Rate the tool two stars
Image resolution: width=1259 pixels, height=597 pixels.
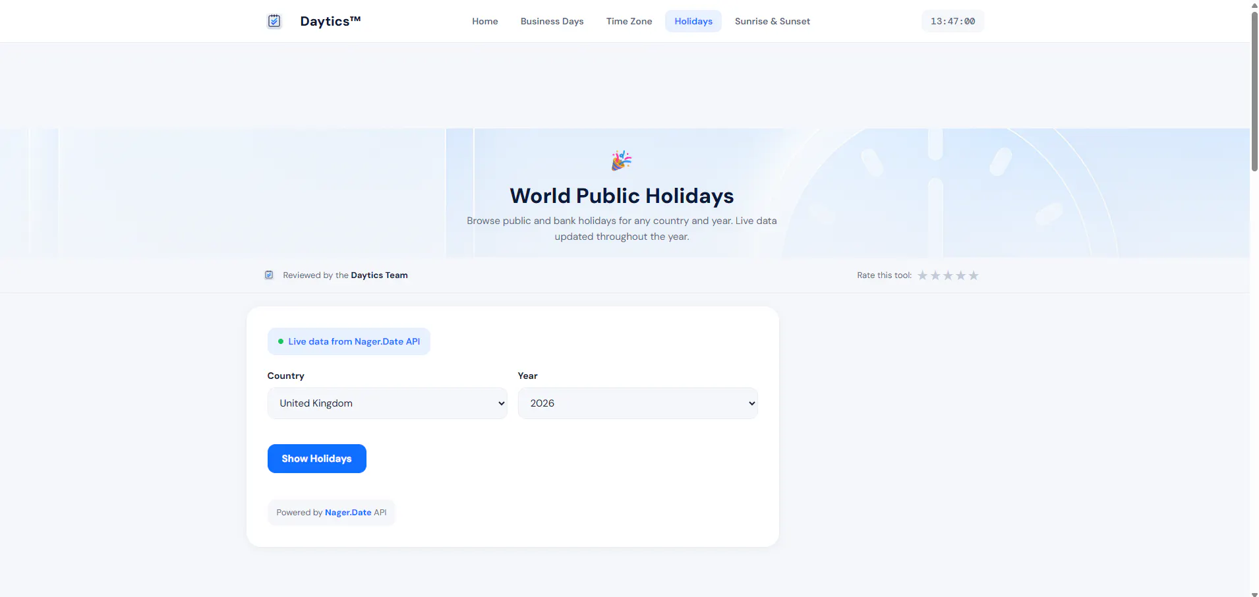point(935,275)
